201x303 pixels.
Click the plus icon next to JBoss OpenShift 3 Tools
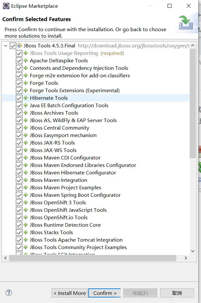(26, 202)
